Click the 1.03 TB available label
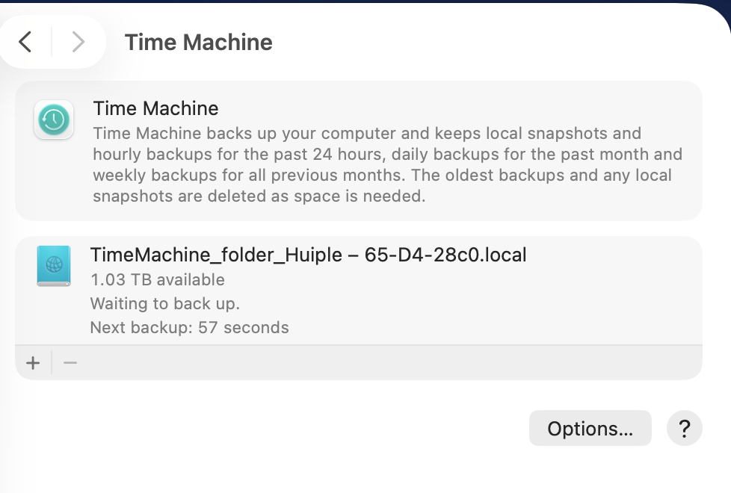Image resolution: width=731 pixels, height=493 pixels. coord(157,280)
